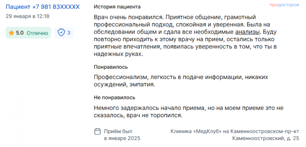Image resolution: width=306 pixels, height=147 pixels.
Task: Select the История пациента heading
Action: pos(117,7)
